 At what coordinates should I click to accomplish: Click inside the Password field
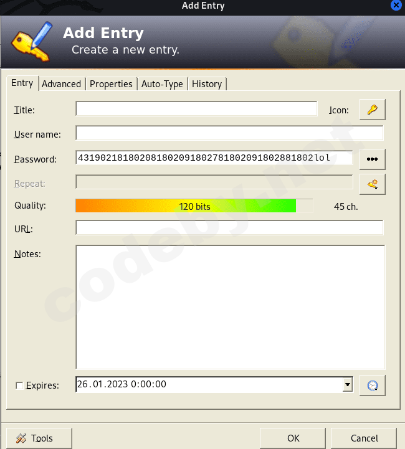[214, 158]
